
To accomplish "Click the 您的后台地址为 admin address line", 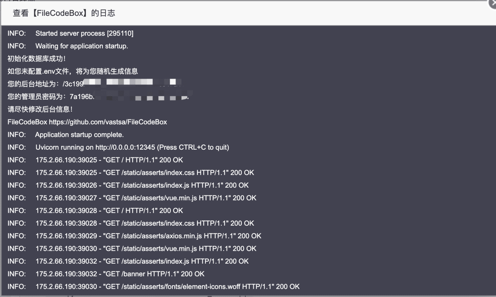I will (46, 84).
